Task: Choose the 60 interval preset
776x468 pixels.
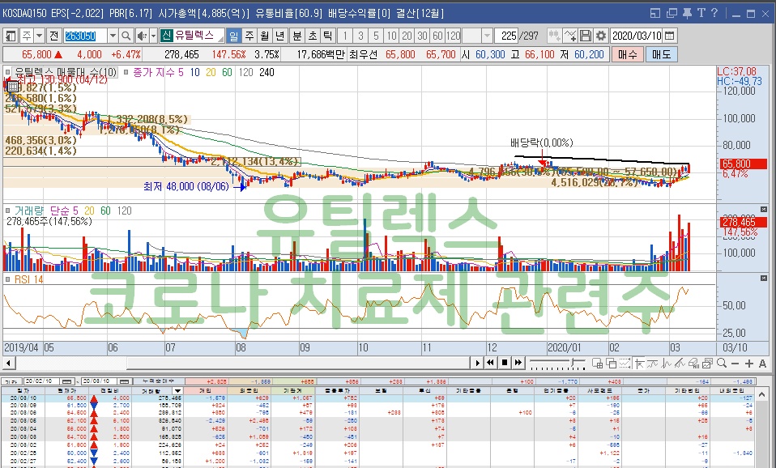Action: pos(437,36)
